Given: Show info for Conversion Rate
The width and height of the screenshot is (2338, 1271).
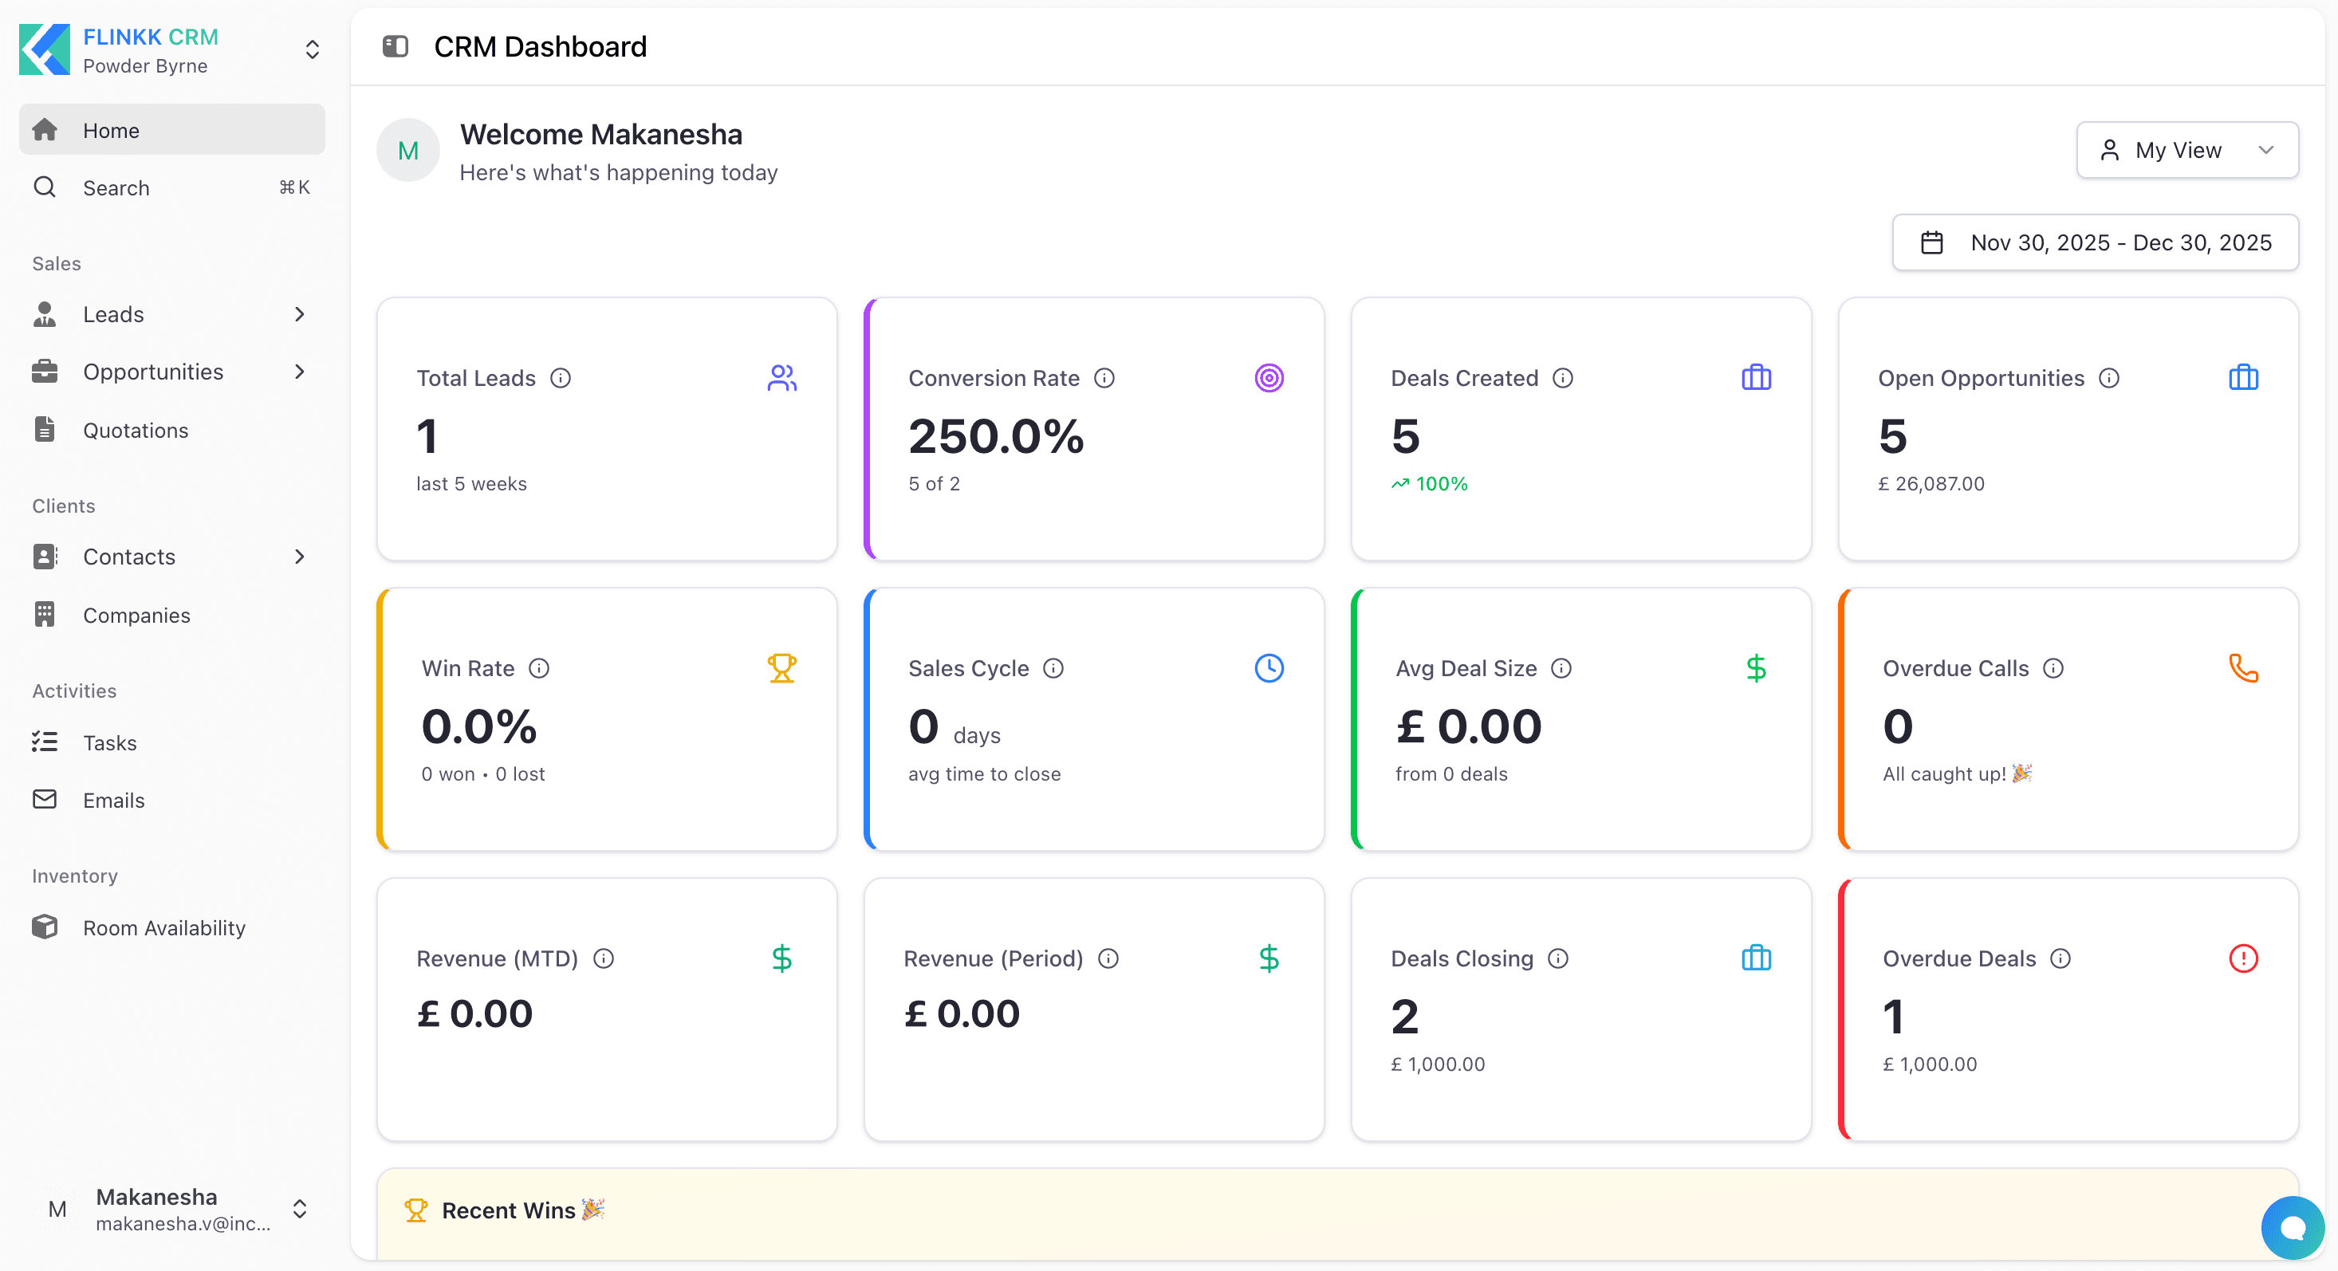Looking at the screenshot, I should [x=1104, y=378].
